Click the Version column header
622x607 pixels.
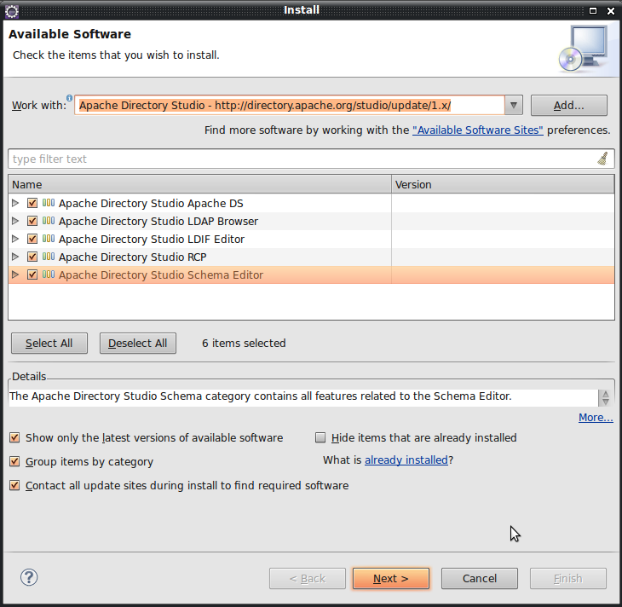[503, 184]
